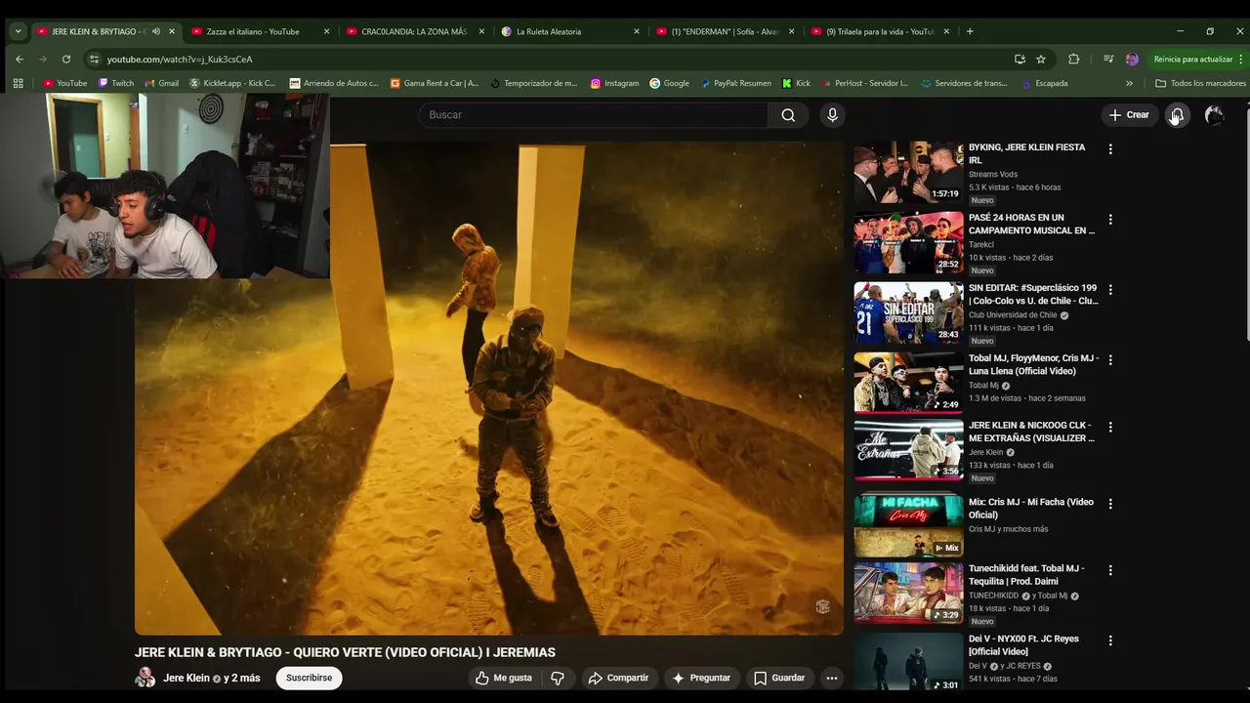Close the Zazza el italiano tab
The width and height of the screenshot is (1250, 703).
coord(326,31)
